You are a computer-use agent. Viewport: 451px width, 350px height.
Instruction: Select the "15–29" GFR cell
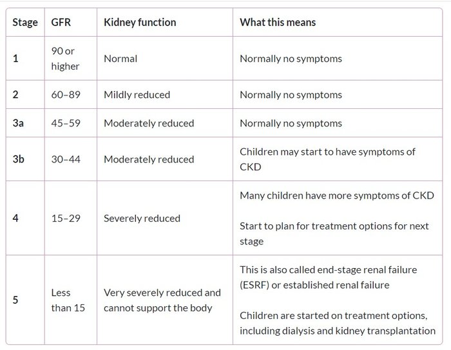coord(66,219)
